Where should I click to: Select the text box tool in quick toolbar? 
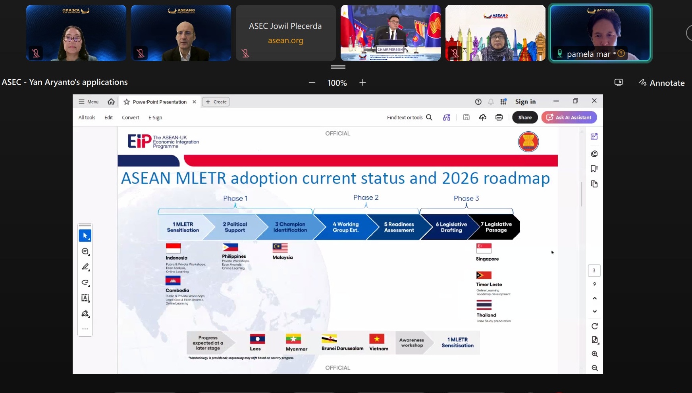[x=85, y=298]
